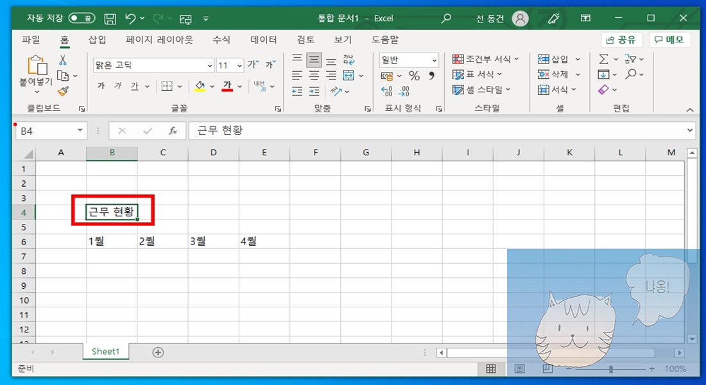
Task: Switch to the 삽입 tab
Action: (98, 40)
